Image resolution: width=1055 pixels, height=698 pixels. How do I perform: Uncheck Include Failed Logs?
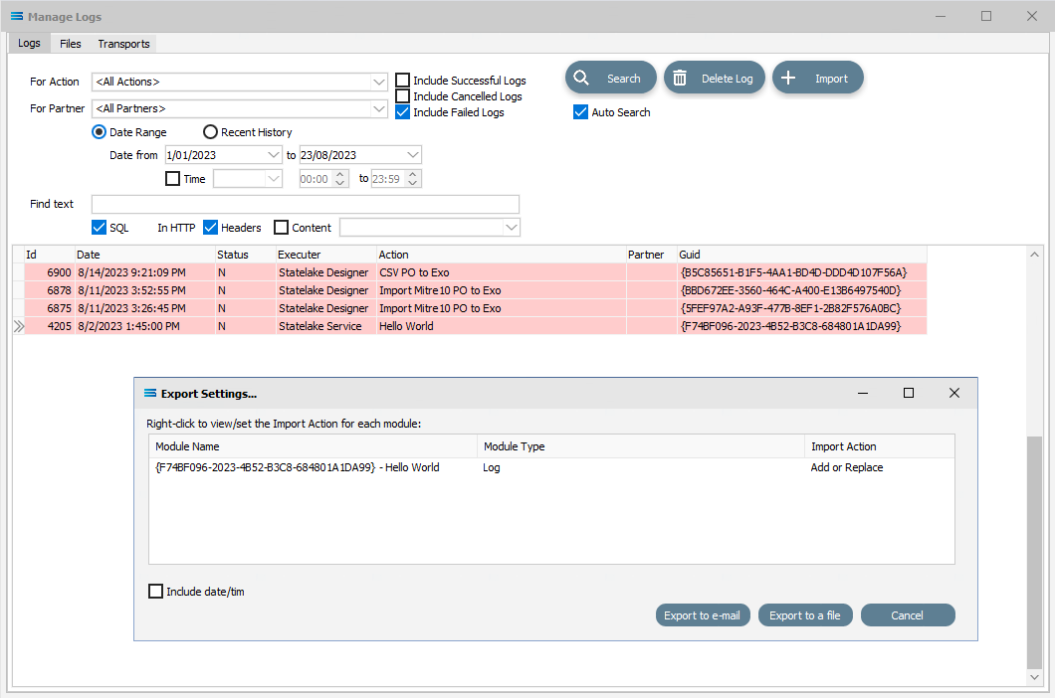402,112
